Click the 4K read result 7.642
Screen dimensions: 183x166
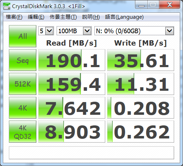pyautogui.click(x=72, y=108)
